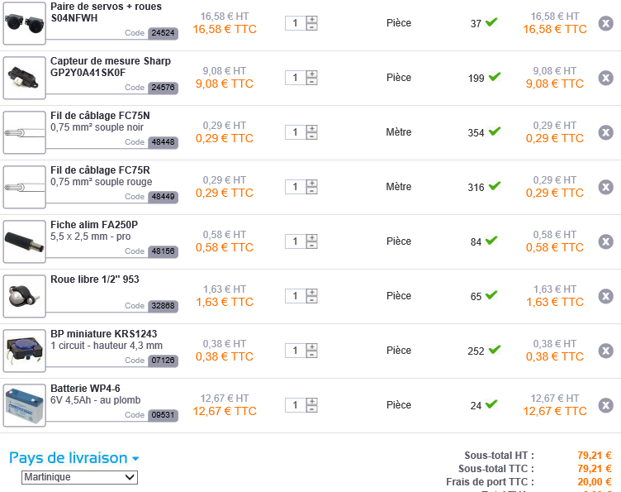This screenshot has width=621, height=492.
Task: Remove black Fil de câblage FC75N
Action: 605,132
